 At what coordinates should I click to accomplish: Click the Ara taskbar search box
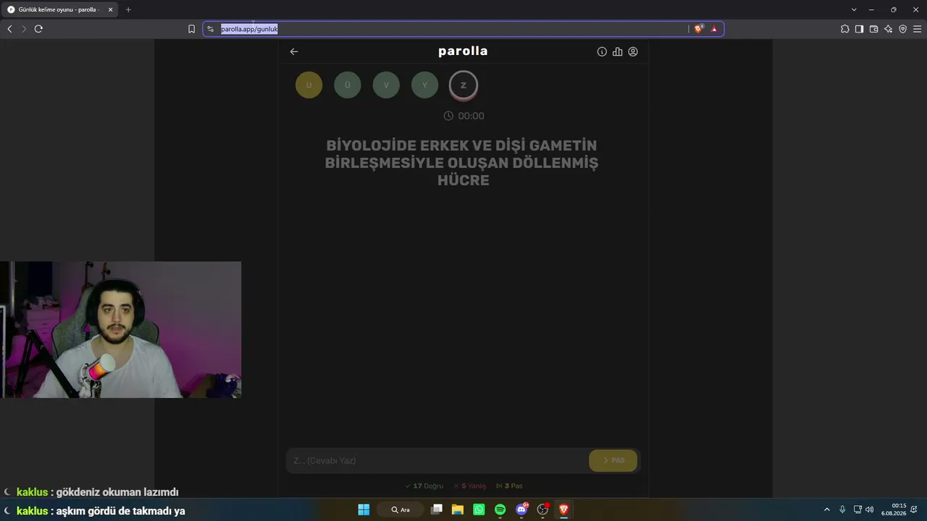point(400,509)
